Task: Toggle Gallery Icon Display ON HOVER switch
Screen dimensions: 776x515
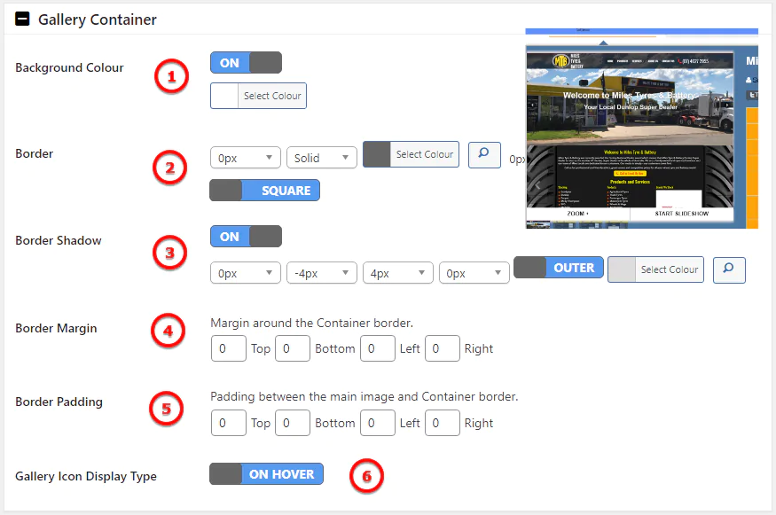Action: (x=266, y=474)
